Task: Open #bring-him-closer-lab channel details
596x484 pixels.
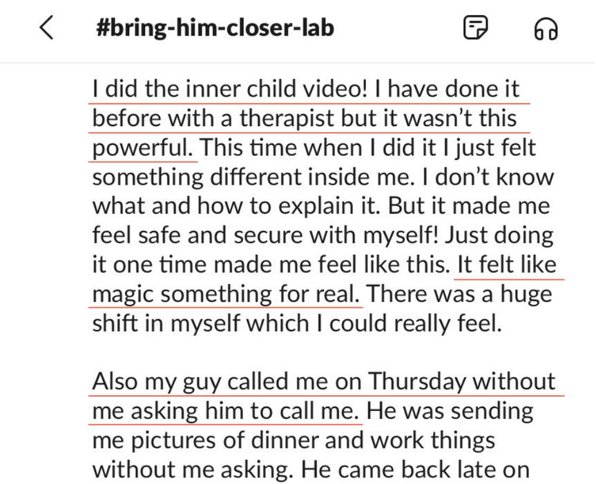Action: [x=215, y=28]
